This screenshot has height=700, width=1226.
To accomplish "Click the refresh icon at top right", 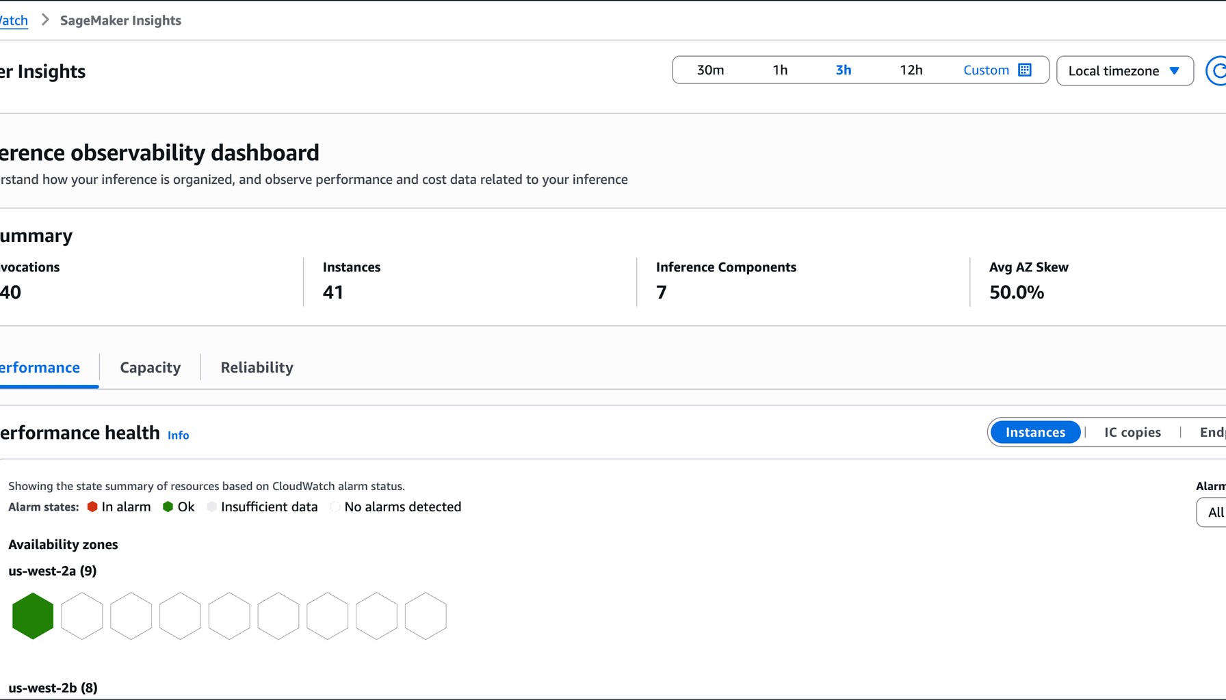I will [1216, 70].
